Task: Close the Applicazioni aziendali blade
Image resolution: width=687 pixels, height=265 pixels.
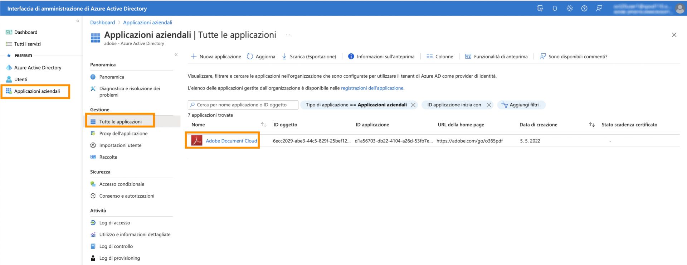Action: click(x=674, y=35)
